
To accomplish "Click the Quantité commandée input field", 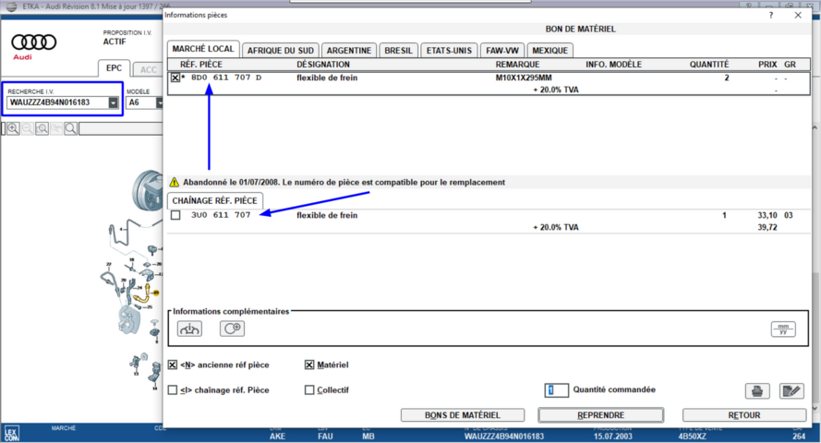I will (556, 390).
